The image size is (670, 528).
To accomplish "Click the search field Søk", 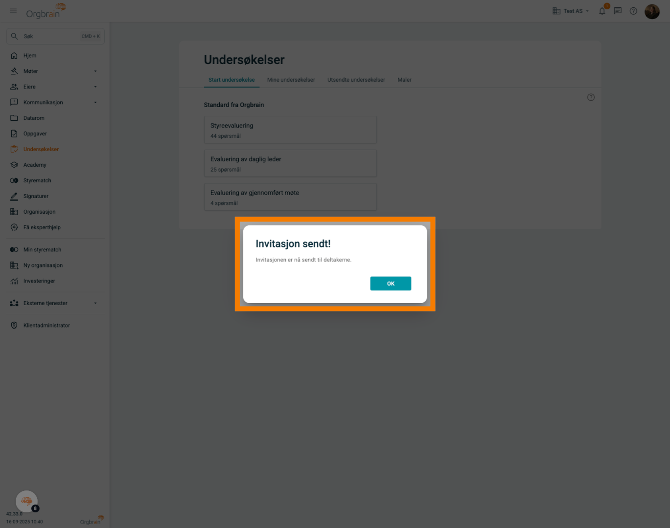I will [x=55, y=36].
